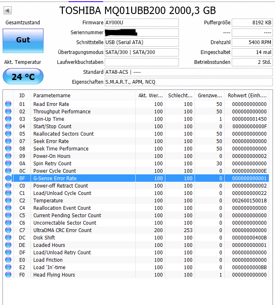Image resolution: width=275 pixels, height=305 pixels.
Task: Click threshold value 30 of Spin Retry Count
Action: pos(219,163)
